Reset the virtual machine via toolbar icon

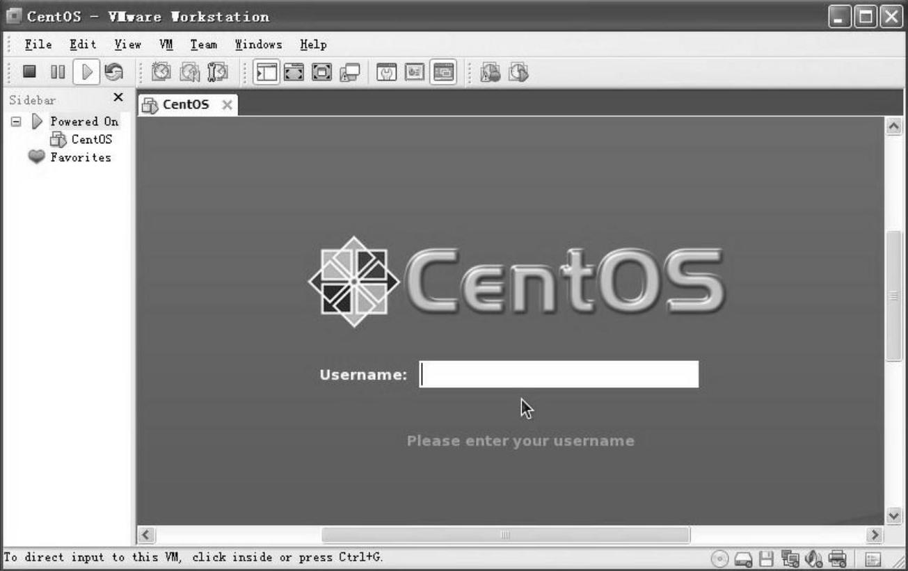(113, 72)
